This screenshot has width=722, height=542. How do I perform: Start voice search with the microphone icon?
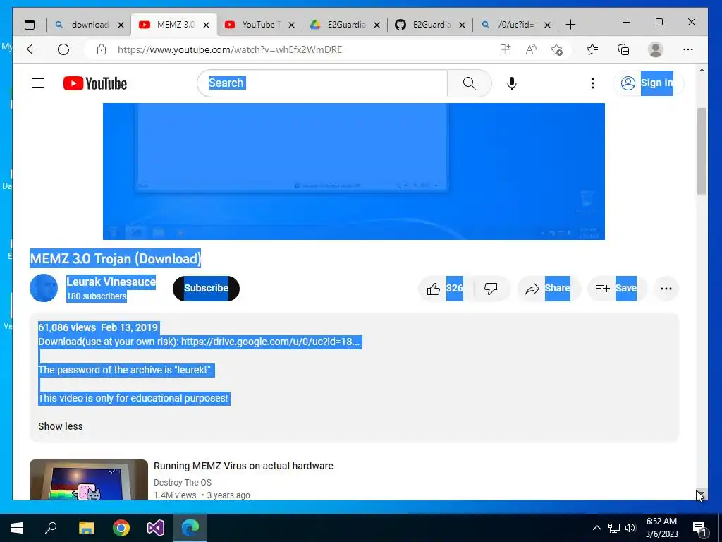[x=512, y=83]
